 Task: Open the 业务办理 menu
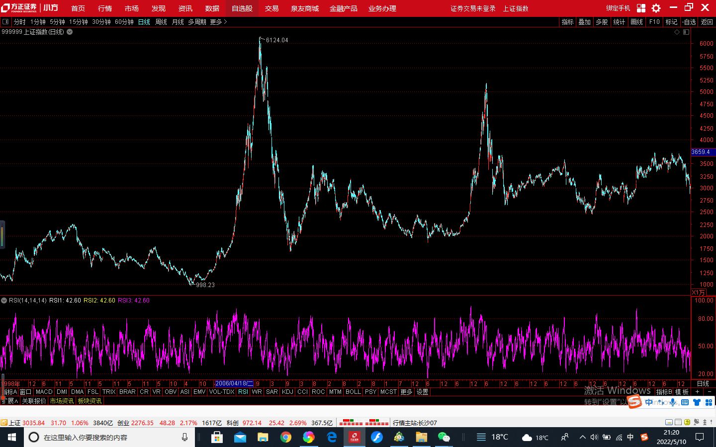[382, 8]
